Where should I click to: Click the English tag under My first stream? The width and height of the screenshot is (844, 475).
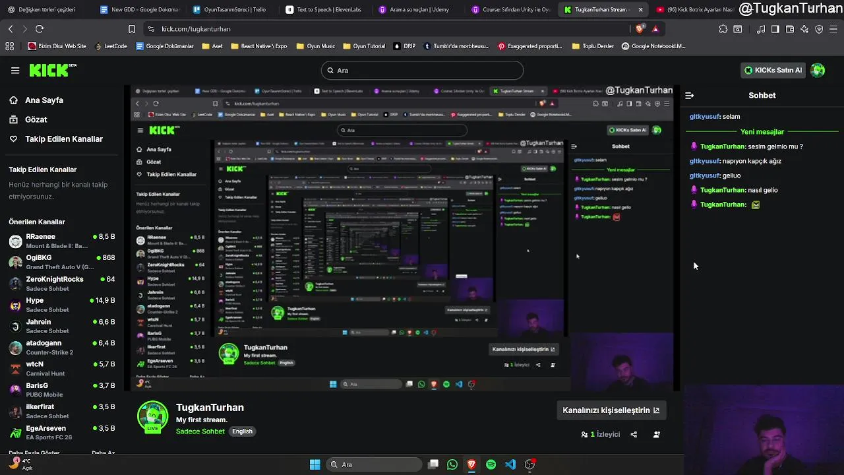242,431
